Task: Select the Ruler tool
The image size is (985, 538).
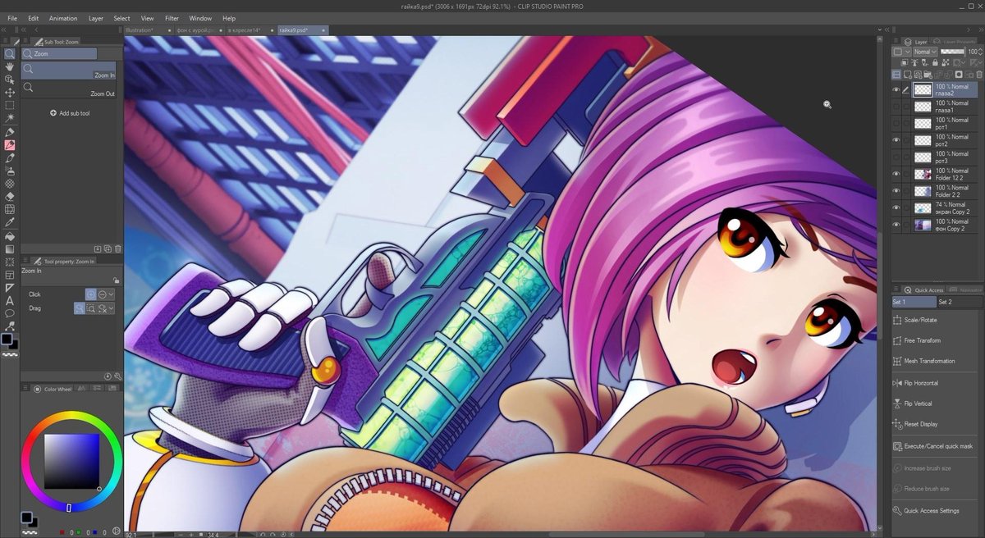Action: pyautogui.click(x=10, y=288)
